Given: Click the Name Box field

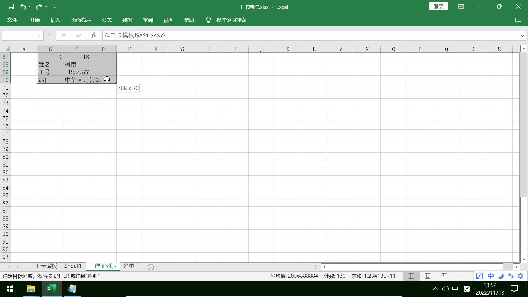Looking at the screenshot, I should point(19,35).
